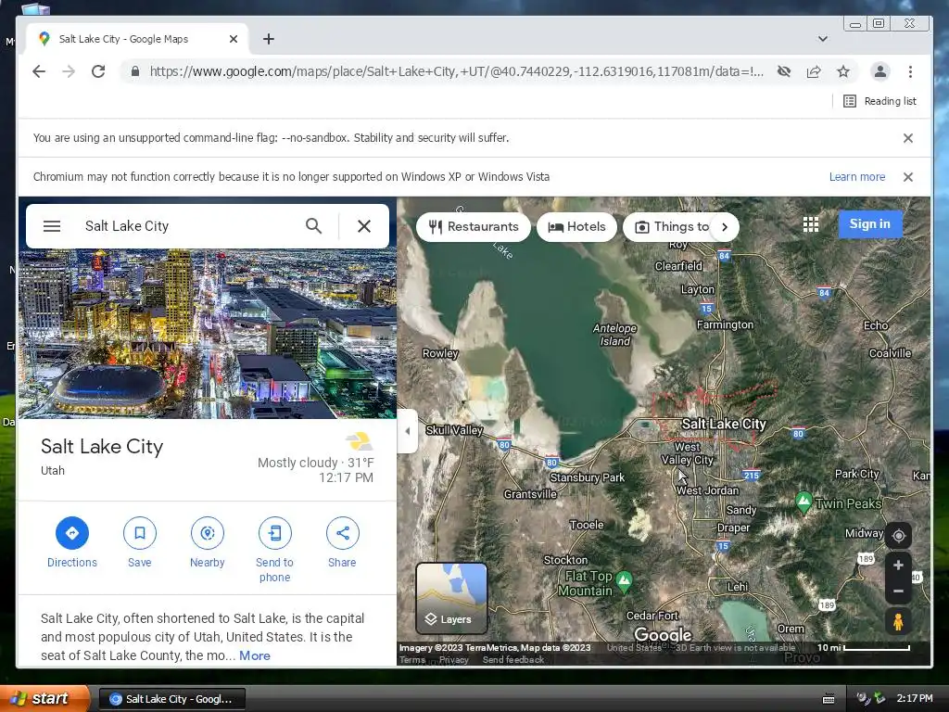Open the Layers map type switcher

451,598
